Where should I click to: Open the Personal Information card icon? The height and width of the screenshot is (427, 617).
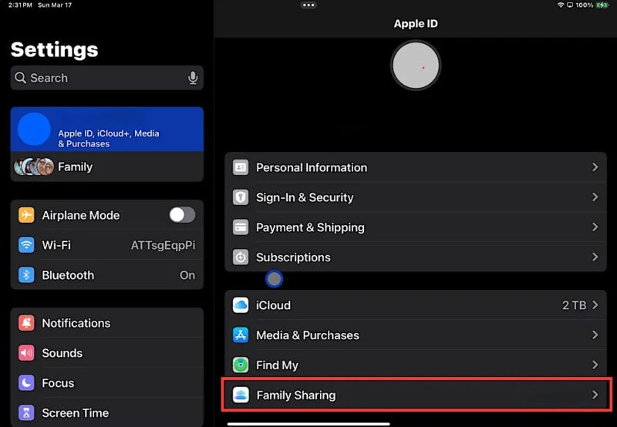(x=241, y=167)
